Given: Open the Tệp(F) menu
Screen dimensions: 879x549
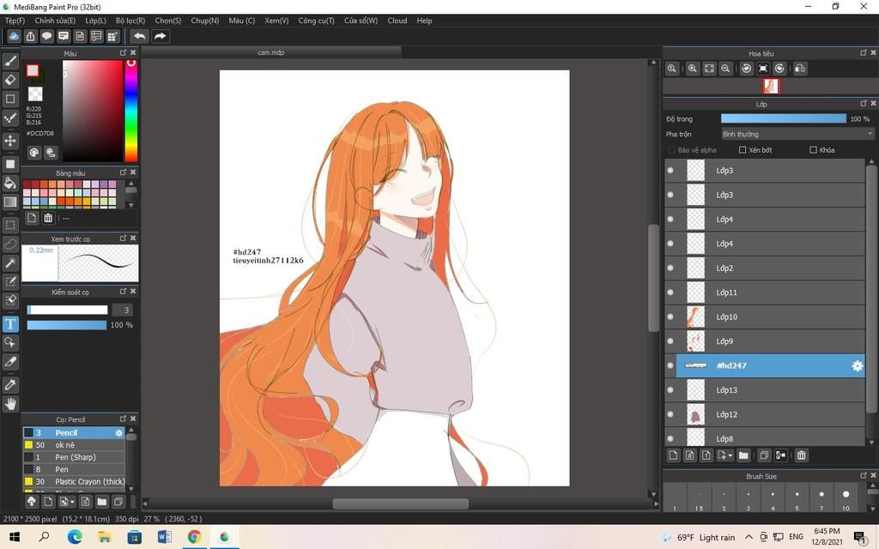Looking at the screenshot, I should point(15,21).
